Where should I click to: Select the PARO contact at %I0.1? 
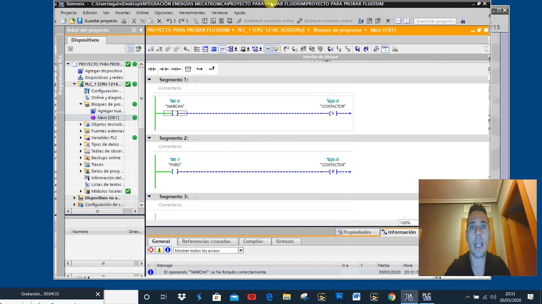(175, 171)
